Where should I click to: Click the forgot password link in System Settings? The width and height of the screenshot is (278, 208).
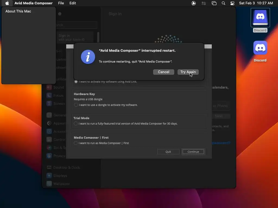(x=221, y=143)
